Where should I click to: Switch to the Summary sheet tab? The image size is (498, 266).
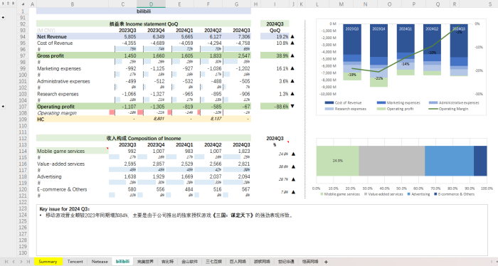(48, 262)
